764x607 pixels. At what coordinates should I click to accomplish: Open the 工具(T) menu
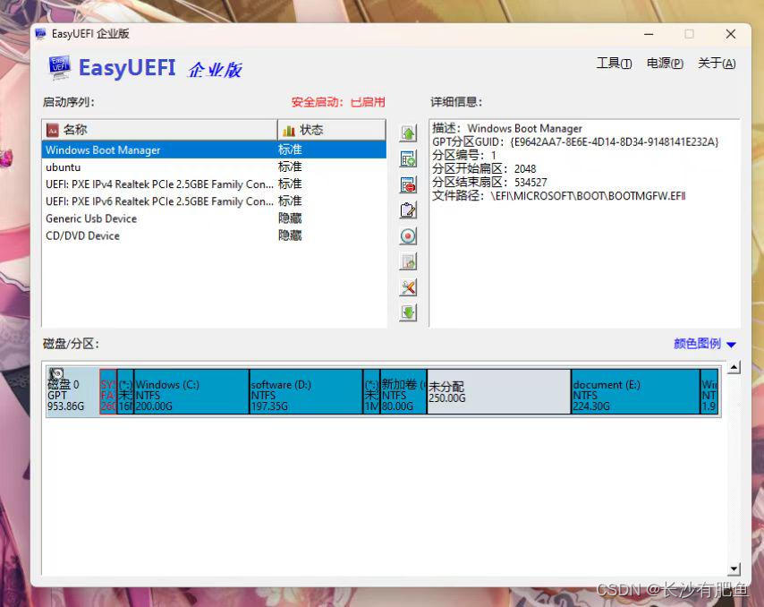point(614,64)
